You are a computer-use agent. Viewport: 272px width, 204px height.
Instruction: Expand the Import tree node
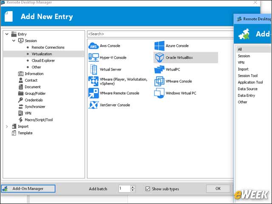coord(7,127)
